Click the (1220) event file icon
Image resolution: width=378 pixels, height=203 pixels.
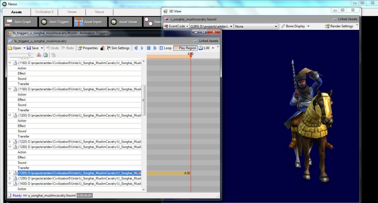(15, 142)
